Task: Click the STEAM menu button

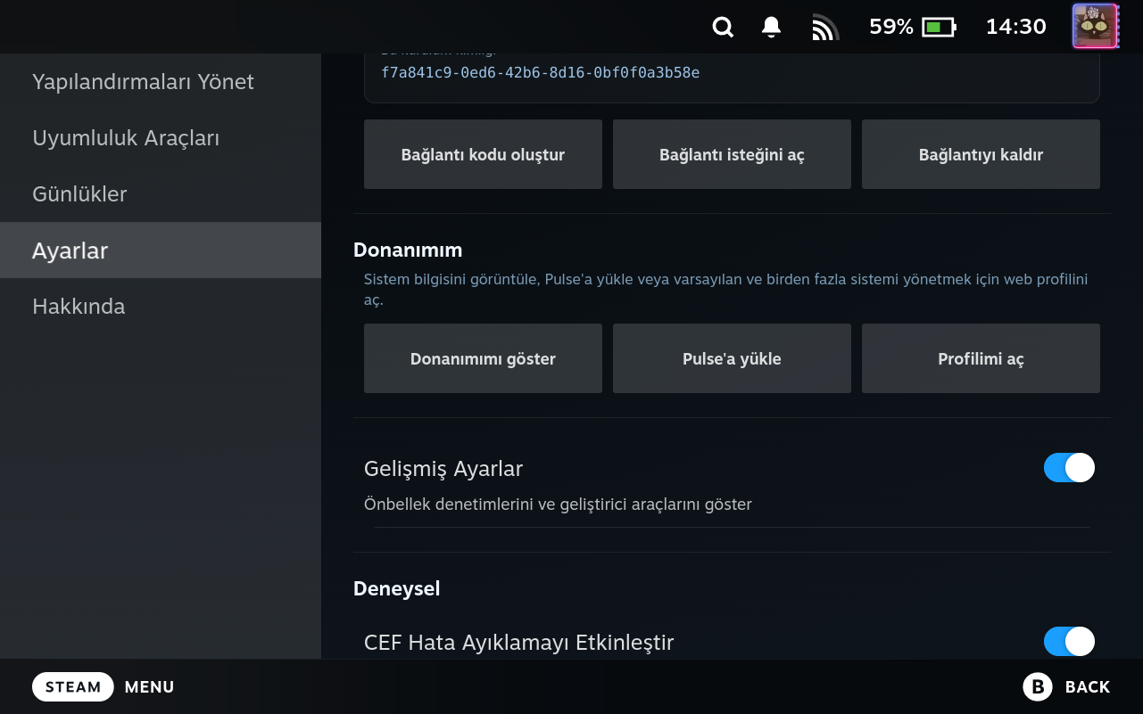Action: 73,687
